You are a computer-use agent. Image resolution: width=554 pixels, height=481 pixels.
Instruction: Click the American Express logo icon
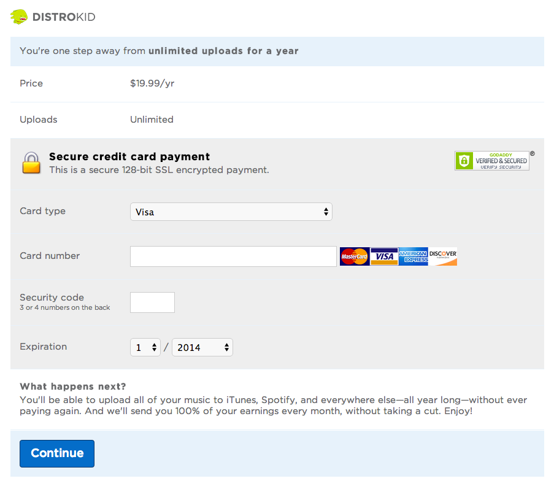click(413, 256)
